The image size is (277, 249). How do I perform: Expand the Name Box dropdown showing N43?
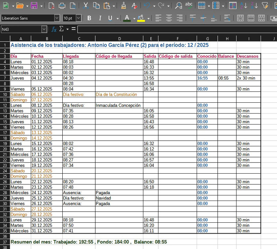tap(44, 29)
